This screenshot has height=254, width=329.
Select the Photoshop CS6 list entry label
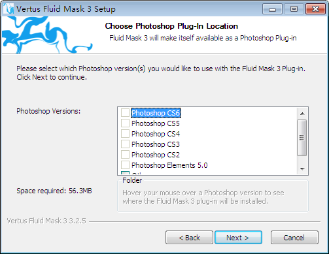point(156,113)
